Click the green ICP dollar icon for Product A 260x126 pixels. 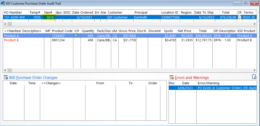click(x=76, y=35)
